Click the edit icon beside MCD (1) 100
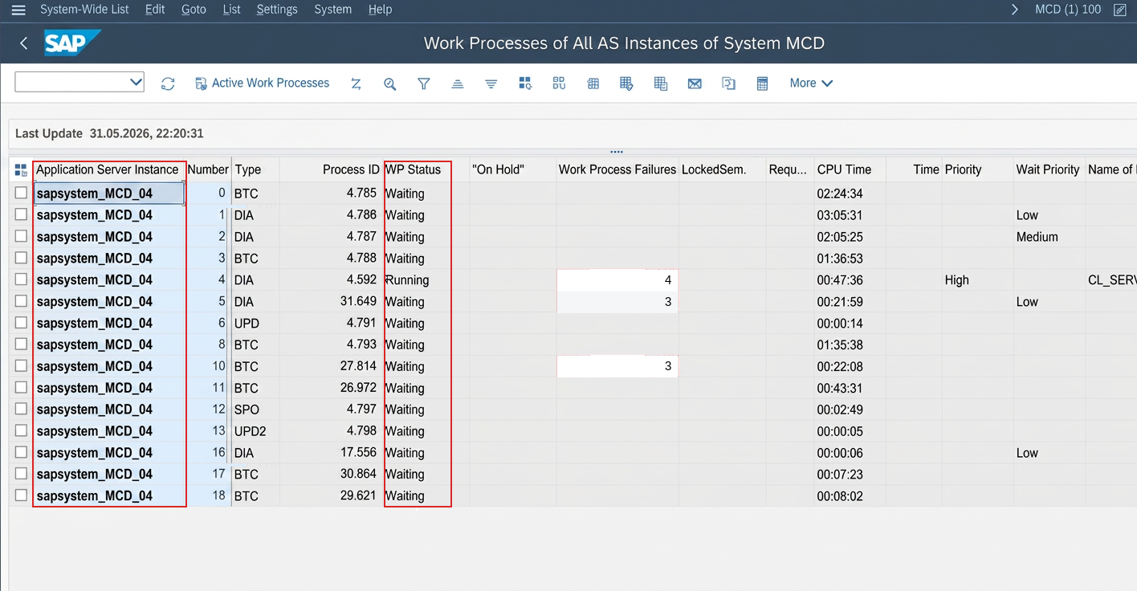1137x591 pixels. point(1119,10)
